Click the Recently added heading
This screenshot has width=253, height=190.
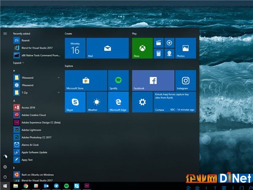[22, 34]
